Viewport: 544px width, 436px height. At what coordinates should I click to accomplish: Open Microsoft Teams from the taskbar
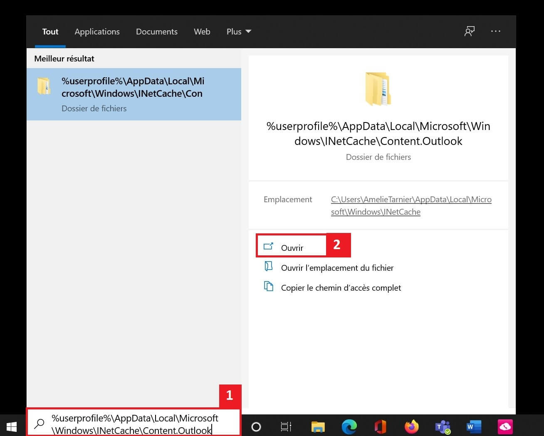point(443,426)
